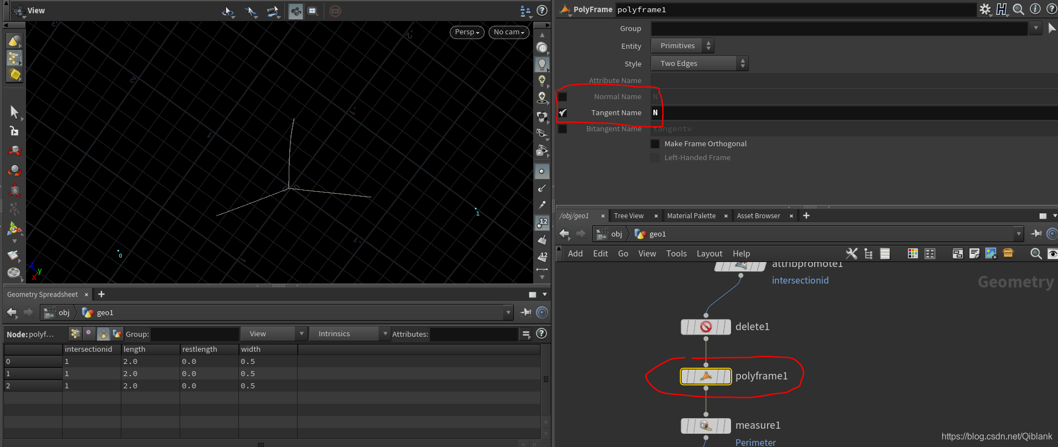Sort by the restlength column header

(x=209, y=350)
